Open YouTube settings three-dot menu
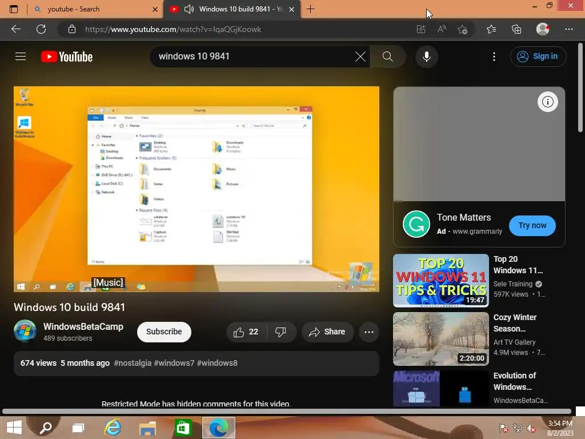This screenshot has height=439, width=585. [x=494, y=57]
